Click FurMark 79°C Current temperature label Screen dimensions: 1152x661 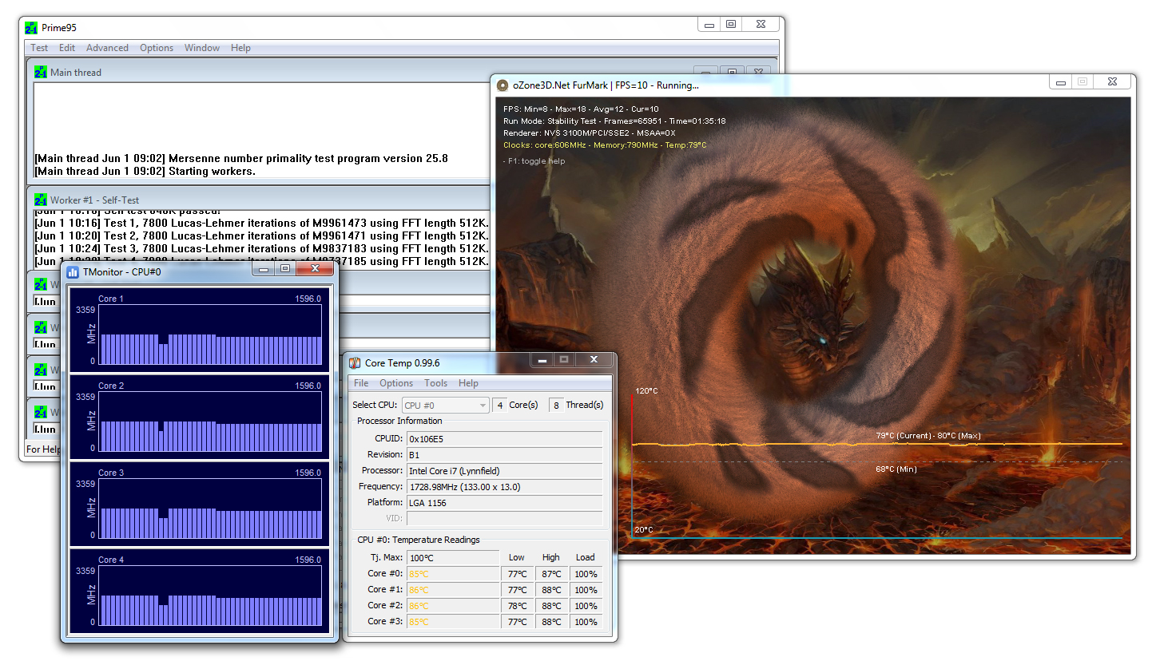(x=928, y=436)
